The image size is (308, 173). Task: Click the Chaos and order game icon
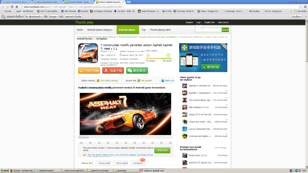(x=185, y=122)
